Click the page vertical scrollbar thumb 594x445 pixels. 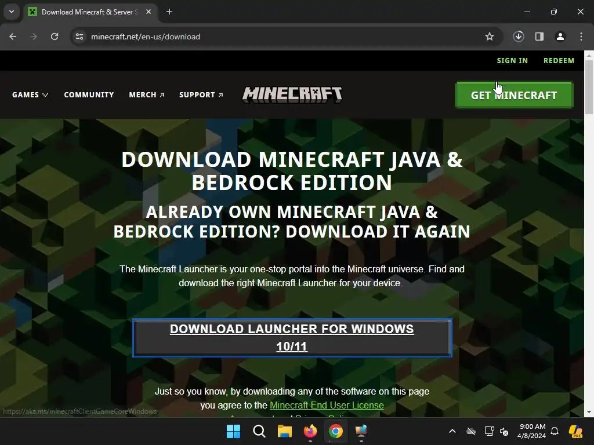pos(589,87)
